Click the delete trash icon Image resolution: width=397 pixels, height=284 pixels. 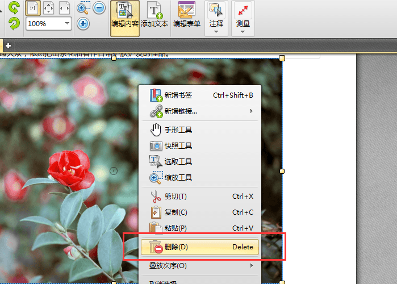(156, 247)
